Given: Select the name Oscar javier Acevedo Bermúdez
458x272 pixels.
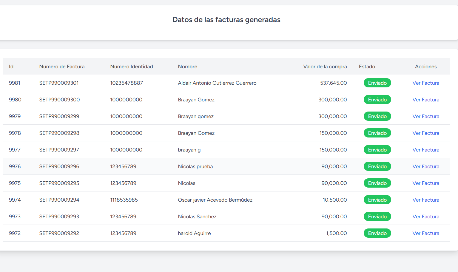Looking at the screenshot, I should click(215, 200).
